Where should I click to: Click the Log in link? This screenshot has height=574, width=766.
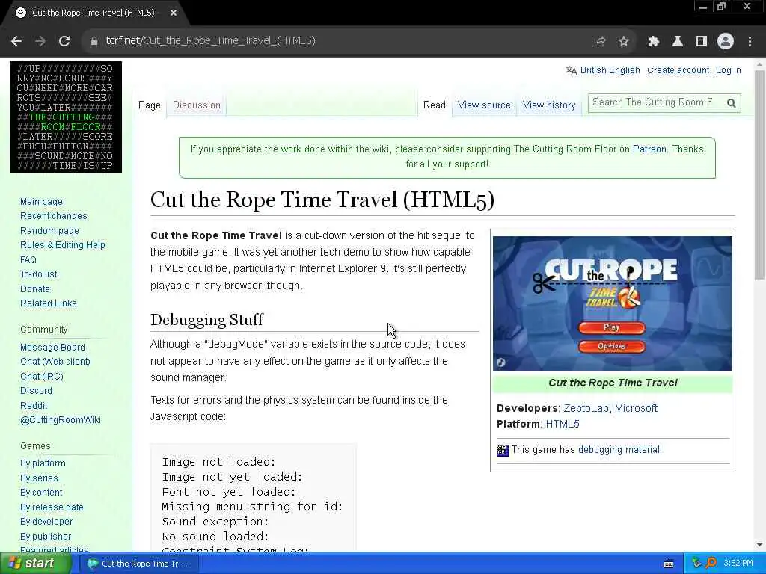(728, 70)
